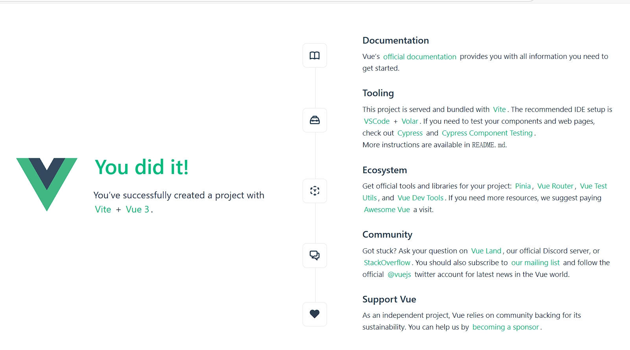Click the becoming a sponsor link
Screen dimensions: 630x350
(x=506, y=327)
